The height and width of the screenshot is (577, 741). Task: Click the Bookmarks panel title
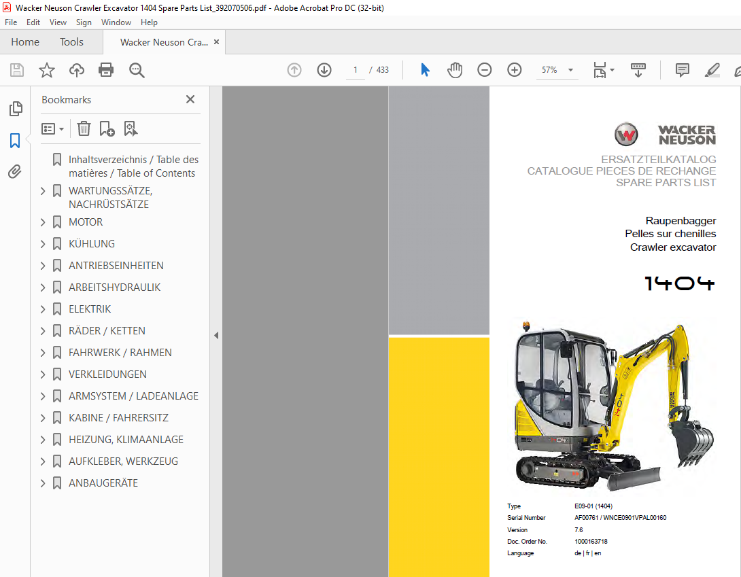click(x=66, y=100)
